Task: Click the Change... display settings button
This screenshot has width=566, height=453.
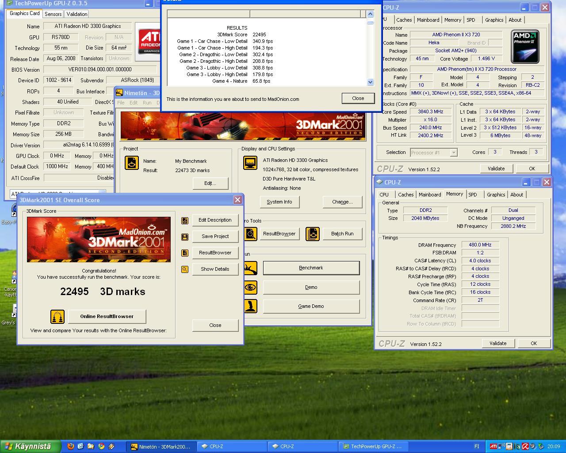Action: click(343, 202)
